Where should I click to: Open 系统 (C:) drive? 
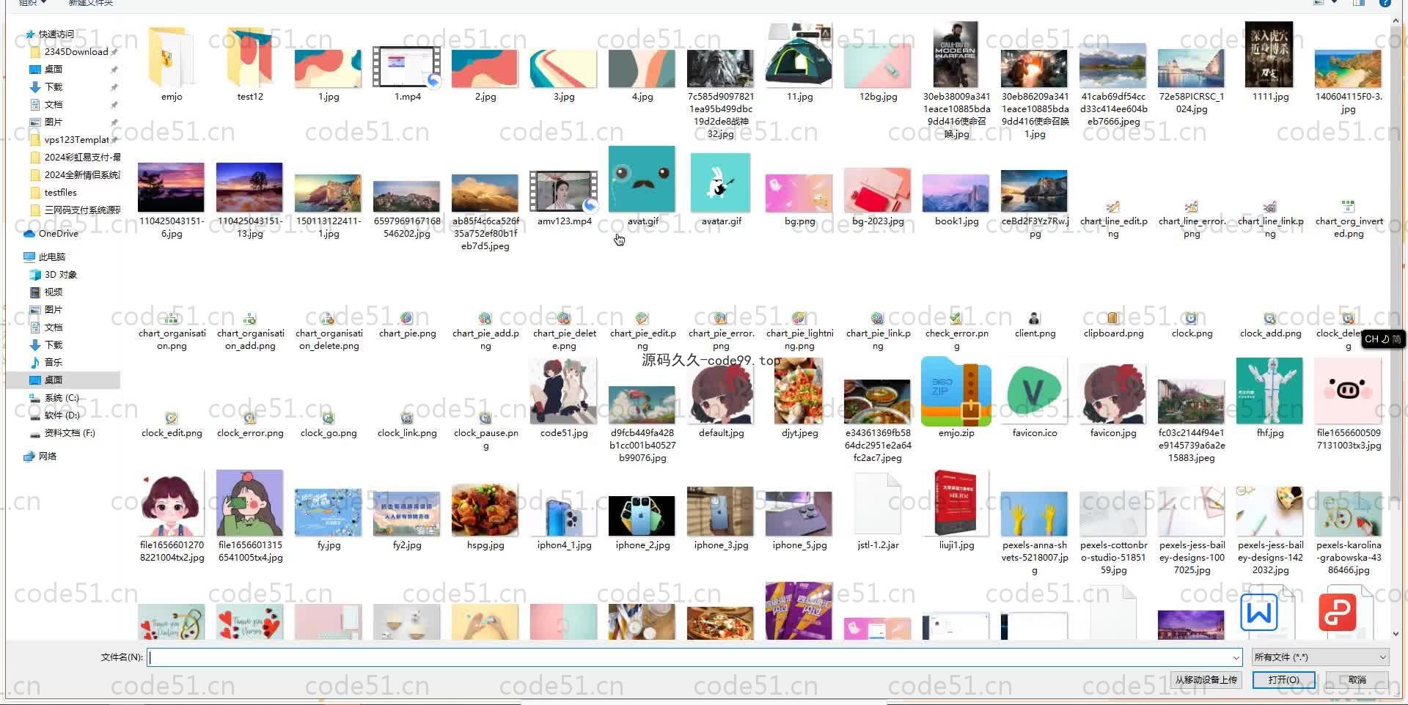[x=61, y=398]
